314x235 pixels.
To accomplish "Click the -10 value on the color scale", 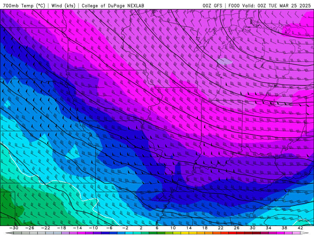I will tap(93, 228).
